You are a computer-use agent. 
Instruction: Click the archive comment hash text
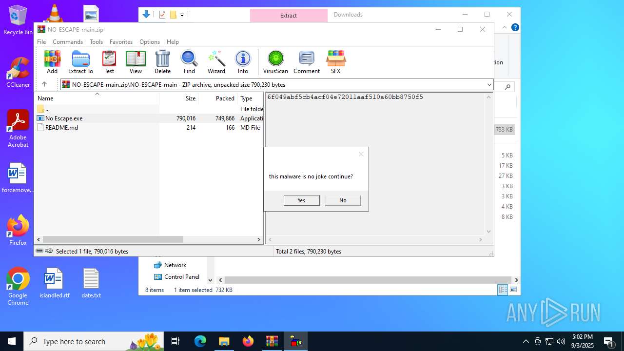tap(345, 97)
